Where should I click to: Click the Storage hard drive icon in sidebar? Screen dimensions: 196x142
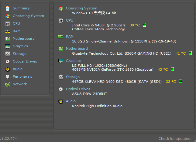pyautogui.click(x=8, y=54)
